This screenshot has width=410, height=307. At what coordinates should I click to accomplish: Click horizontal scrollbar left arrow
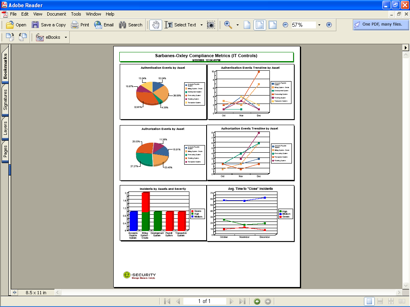point(58,292)
